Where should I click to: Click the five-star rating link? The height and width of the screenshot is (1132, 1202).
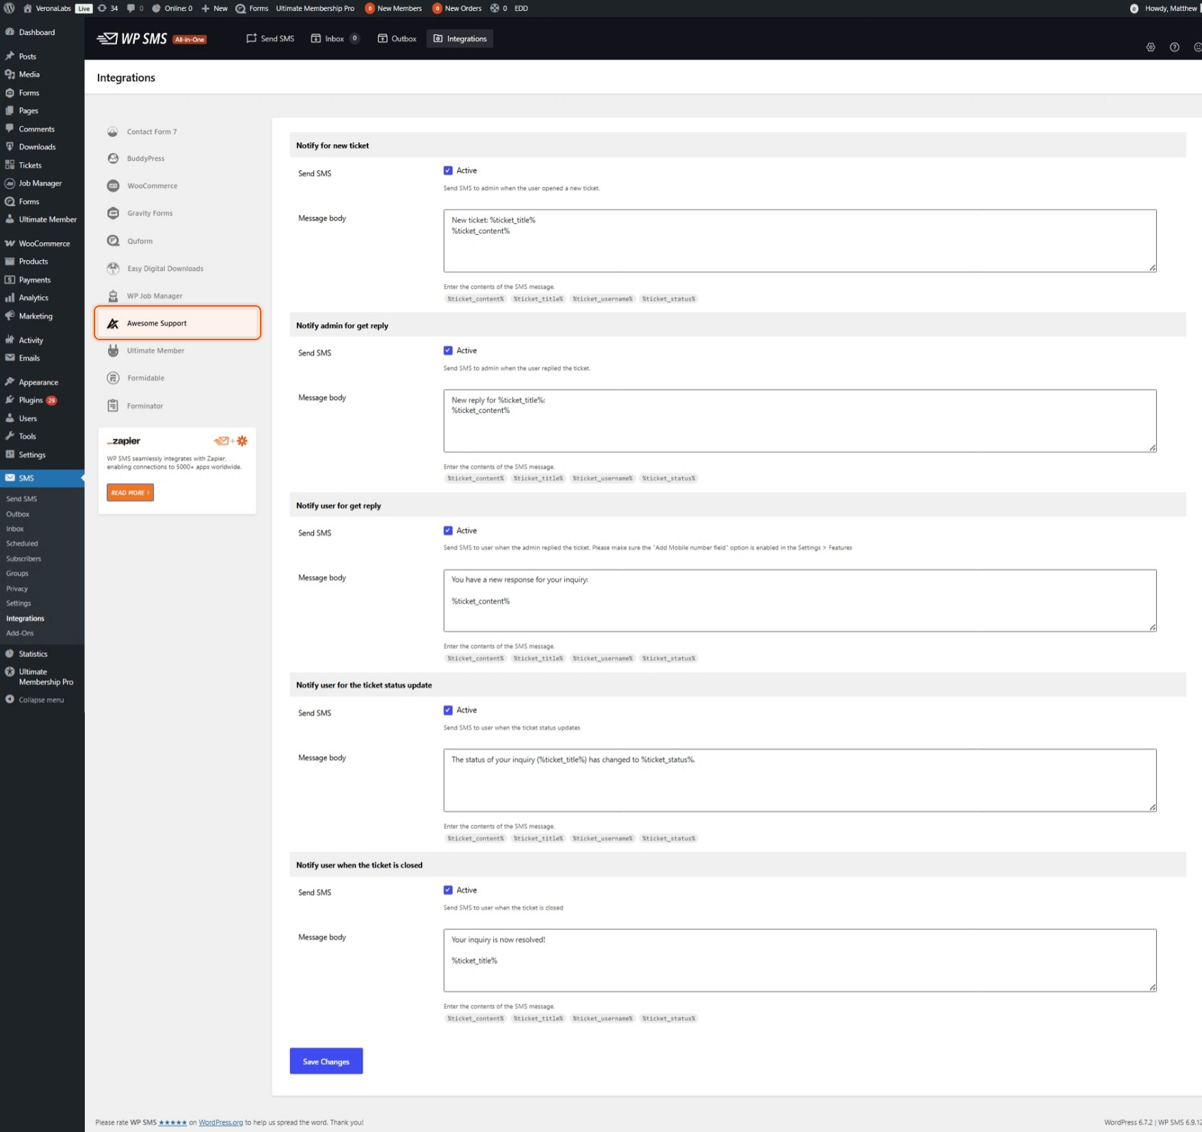[x=172, y=1122]
